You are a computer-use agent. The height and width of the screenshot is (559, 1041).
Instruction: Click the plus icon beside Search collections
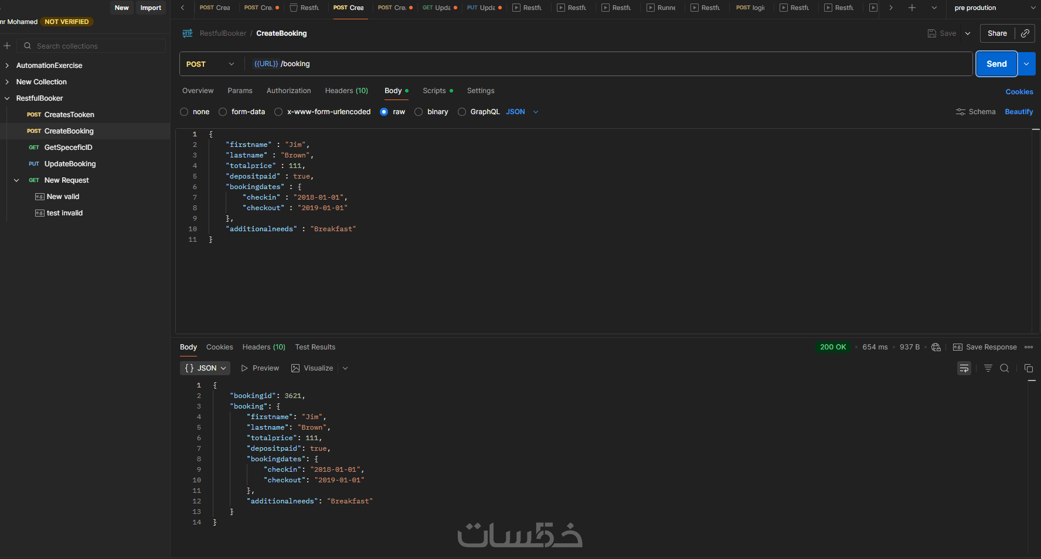(x=7, y=46)
